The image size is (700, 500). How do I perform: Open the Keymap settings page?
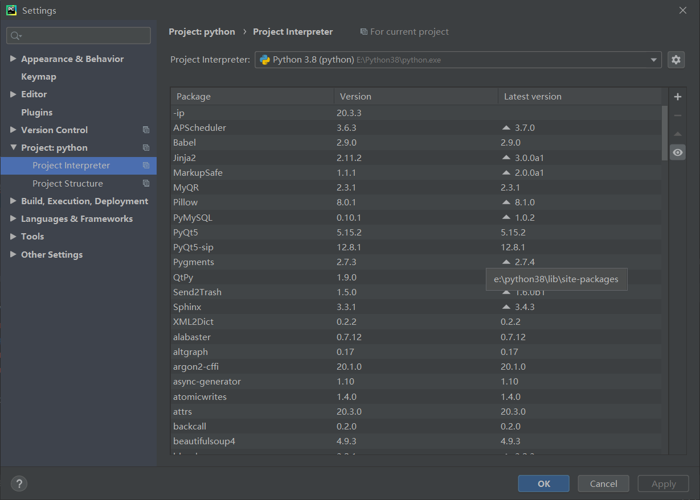tap(39, 76)
